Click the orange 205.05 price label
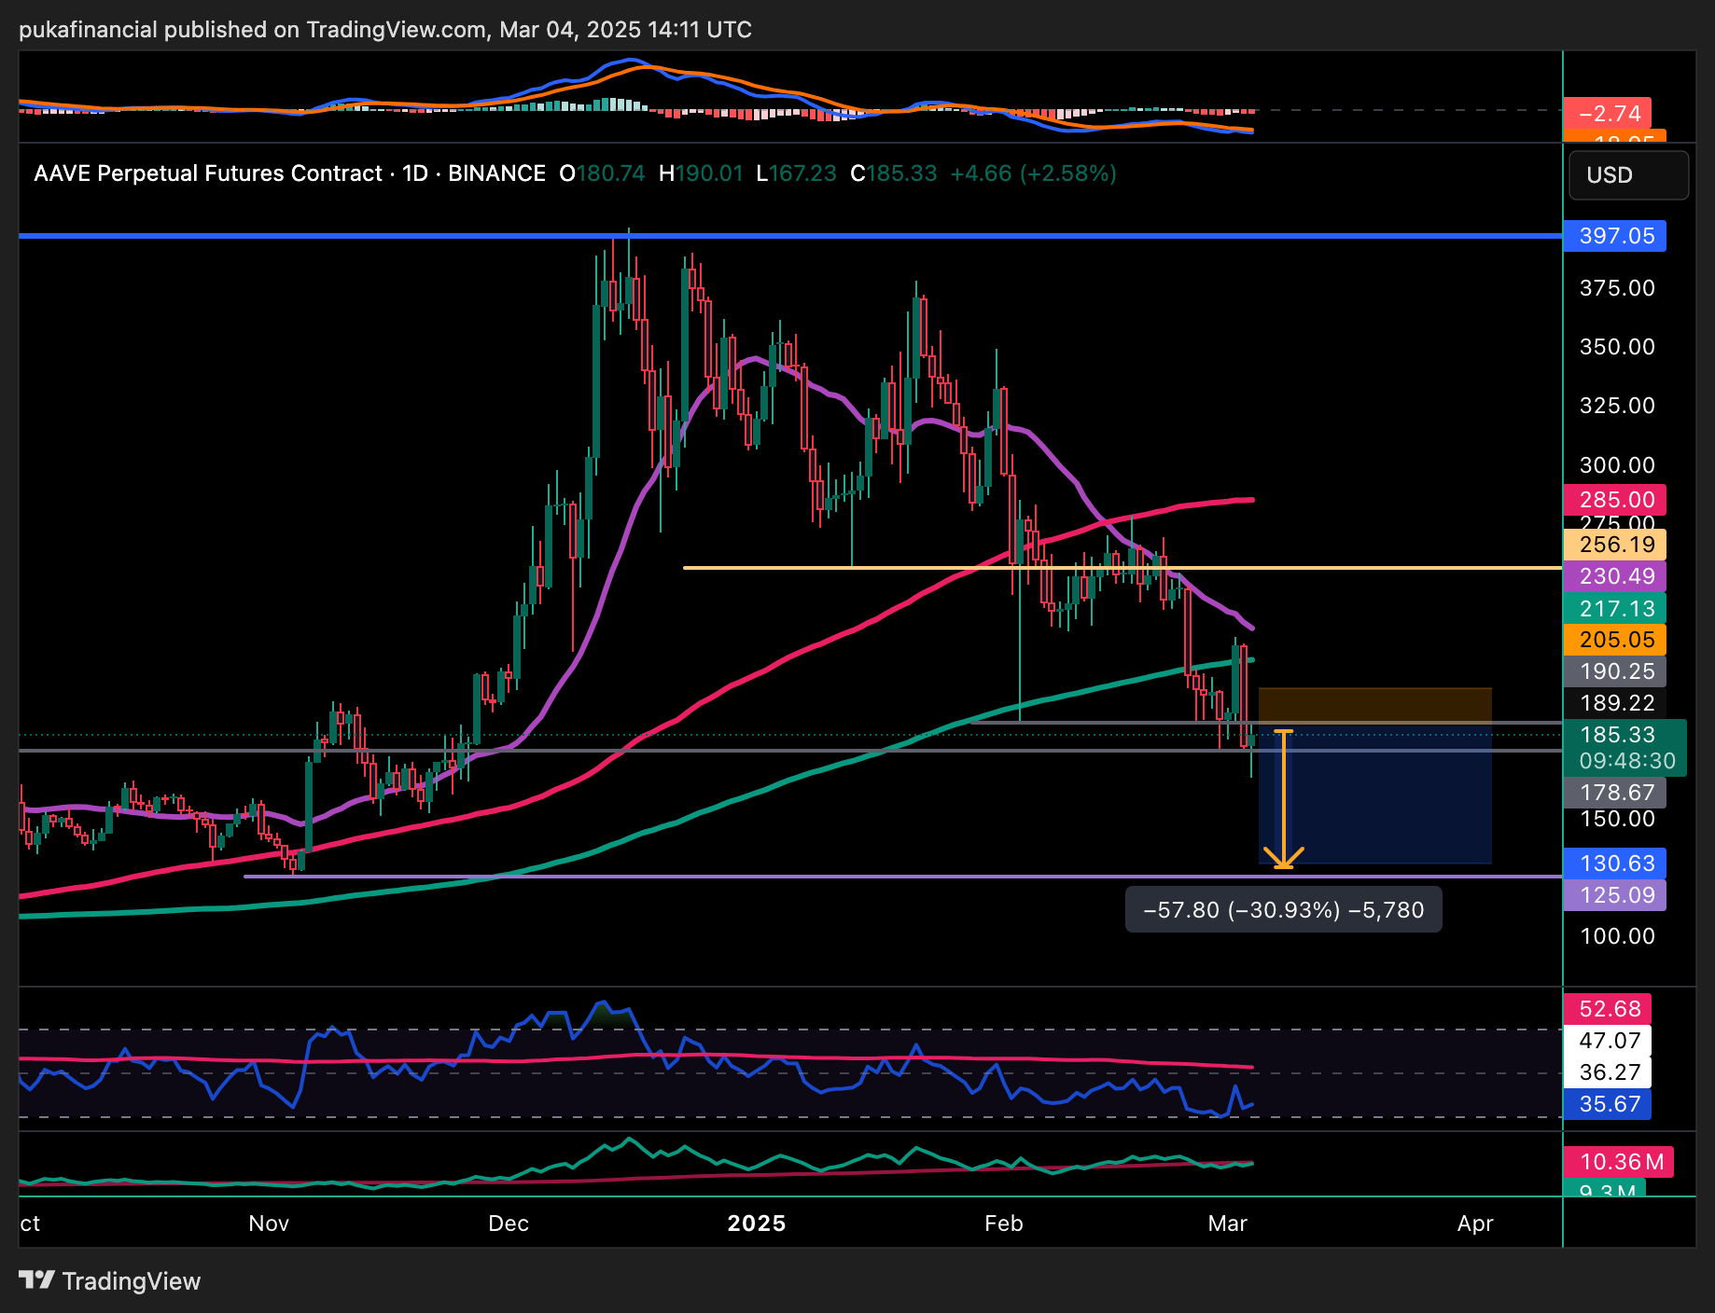1715x1313 pixels. (1615, 640)
